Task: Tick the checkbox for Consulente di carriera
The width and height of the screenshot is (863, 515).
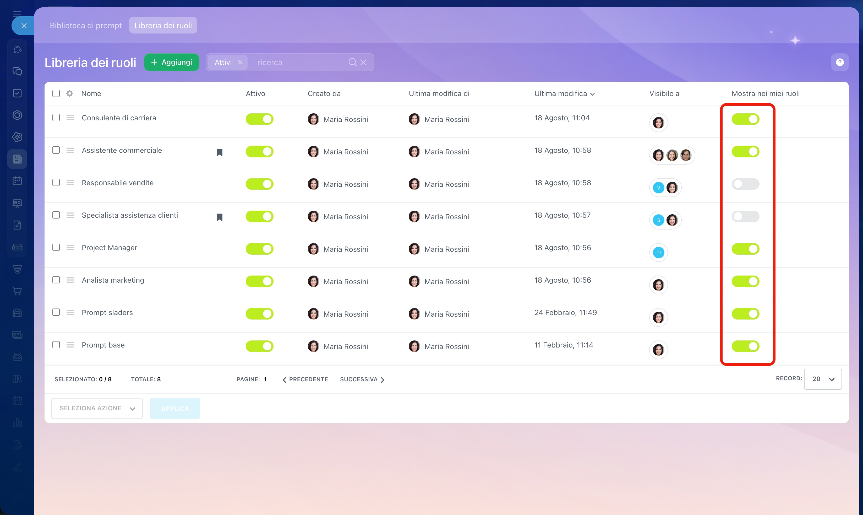Action: (x=56, y=118)
